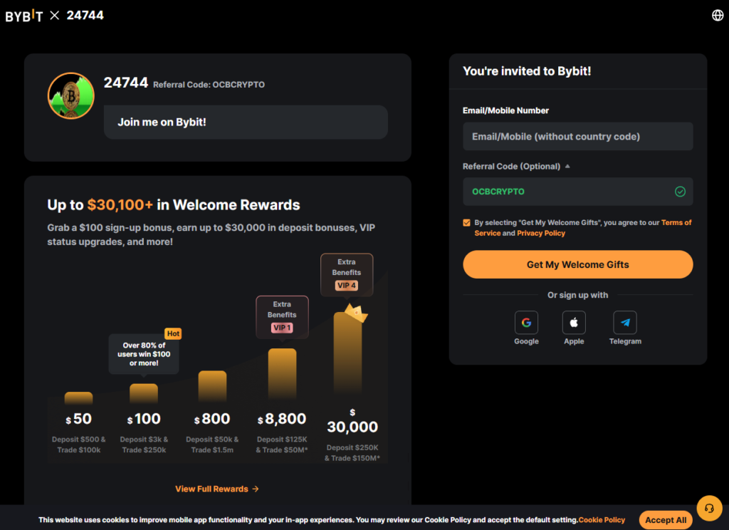The width and height of the screenshot is (729, 530).
Task: Sign up using the Apple icon
Action: point(574,323)
